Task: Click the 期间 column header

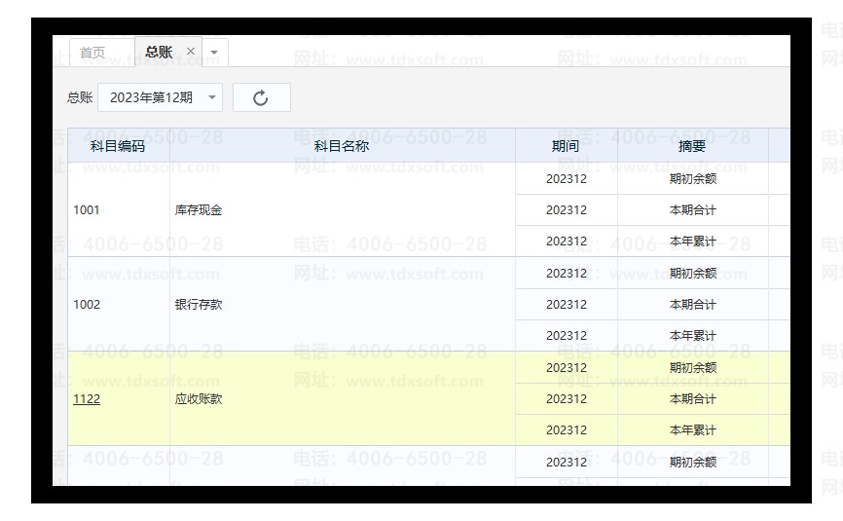Action: (x=566, y=146)
